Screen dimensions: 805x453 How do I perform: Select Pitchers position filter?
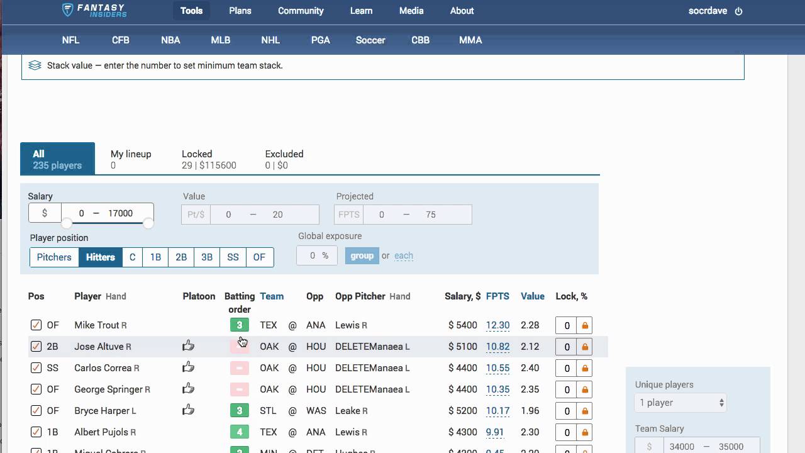[54, 257]
